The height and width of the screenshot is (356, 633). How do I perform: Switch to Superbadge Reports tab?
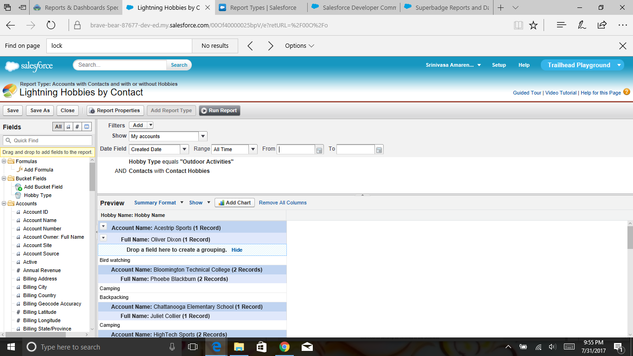(446, 8)
